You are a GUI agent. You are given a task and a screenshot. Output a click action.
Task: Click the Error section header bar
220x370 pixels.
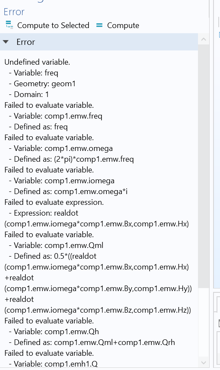(x=99, y=42)
